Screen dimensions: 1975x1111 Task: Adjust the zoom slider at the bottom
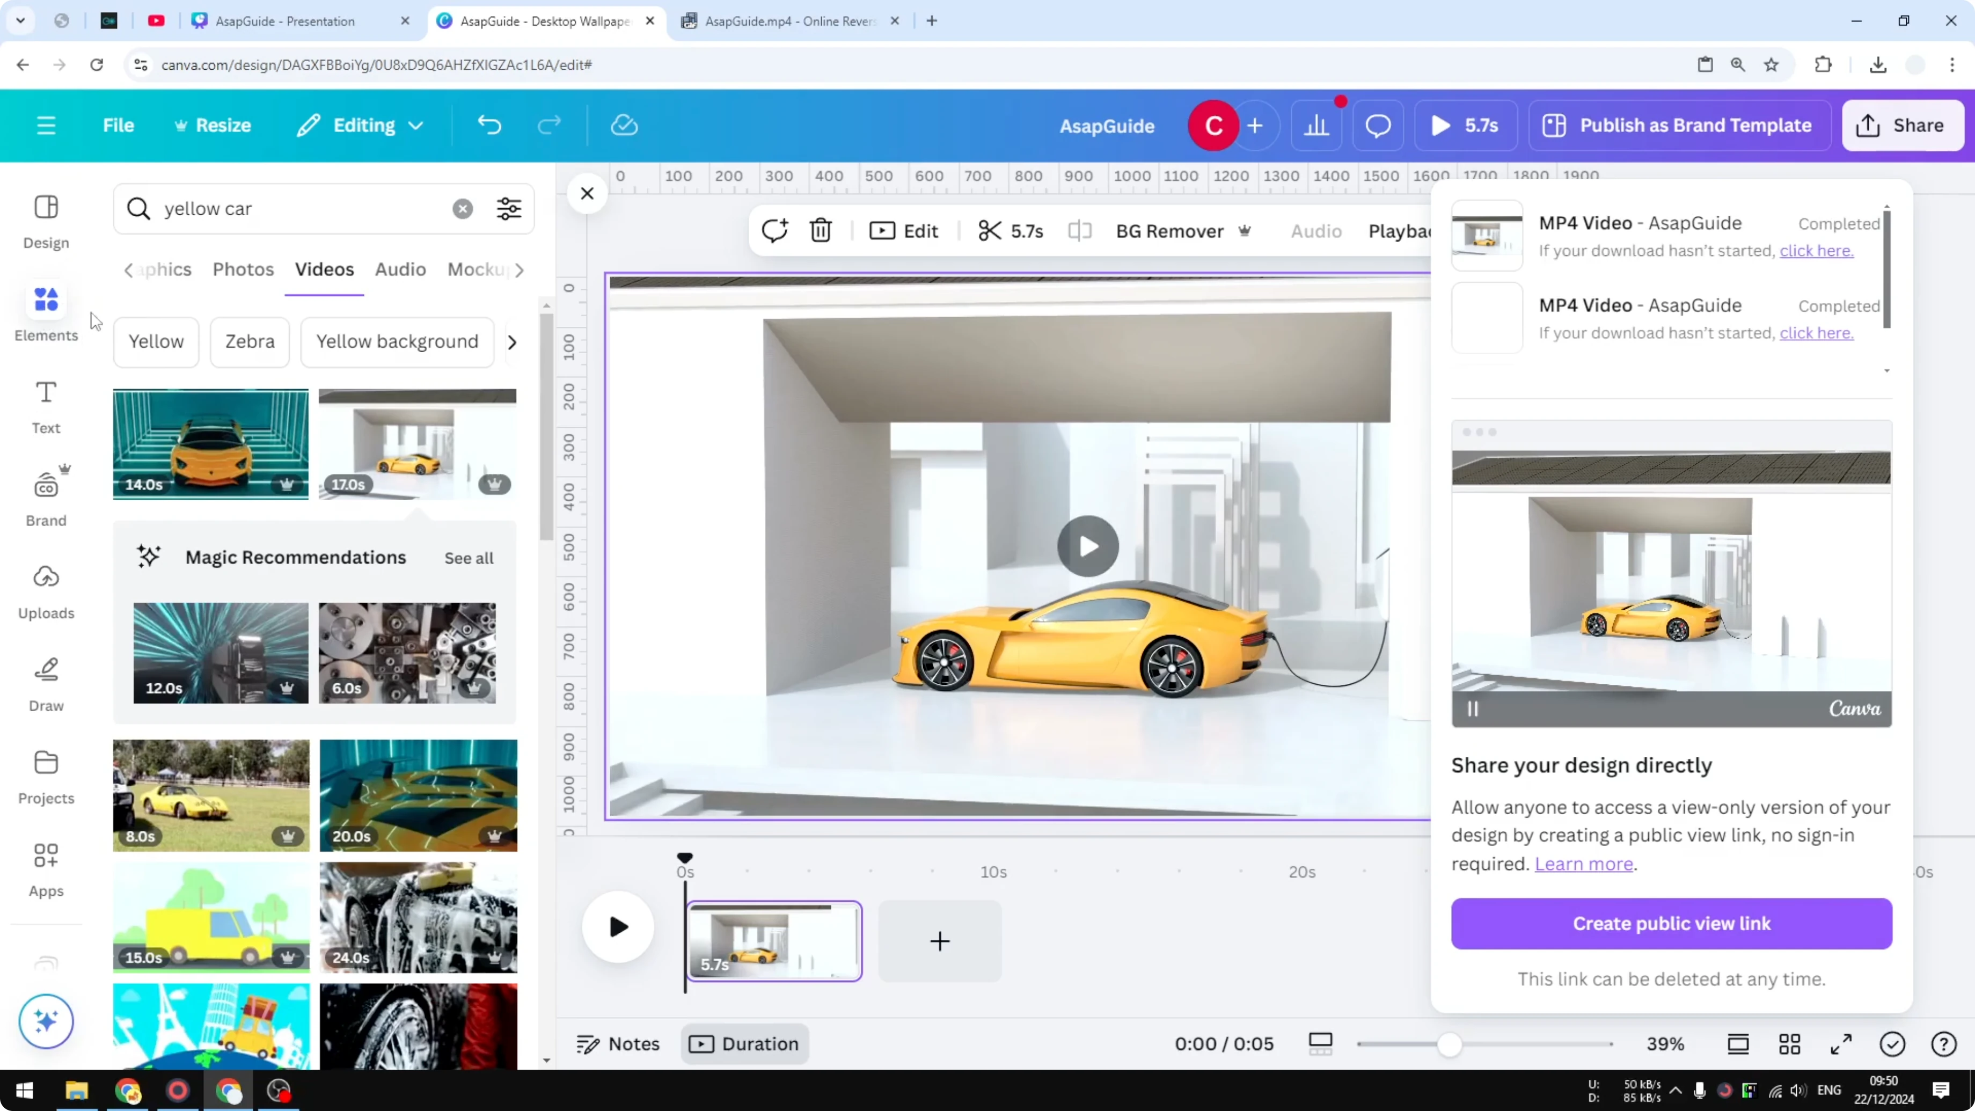[x=1449, y=1043]
